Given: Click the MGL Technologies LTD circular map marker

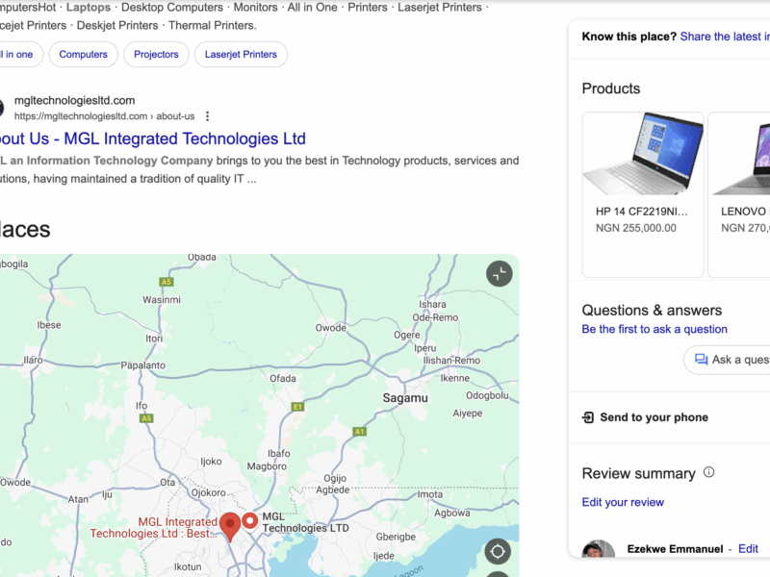Looking at the screenshot, I should (250, 520).
